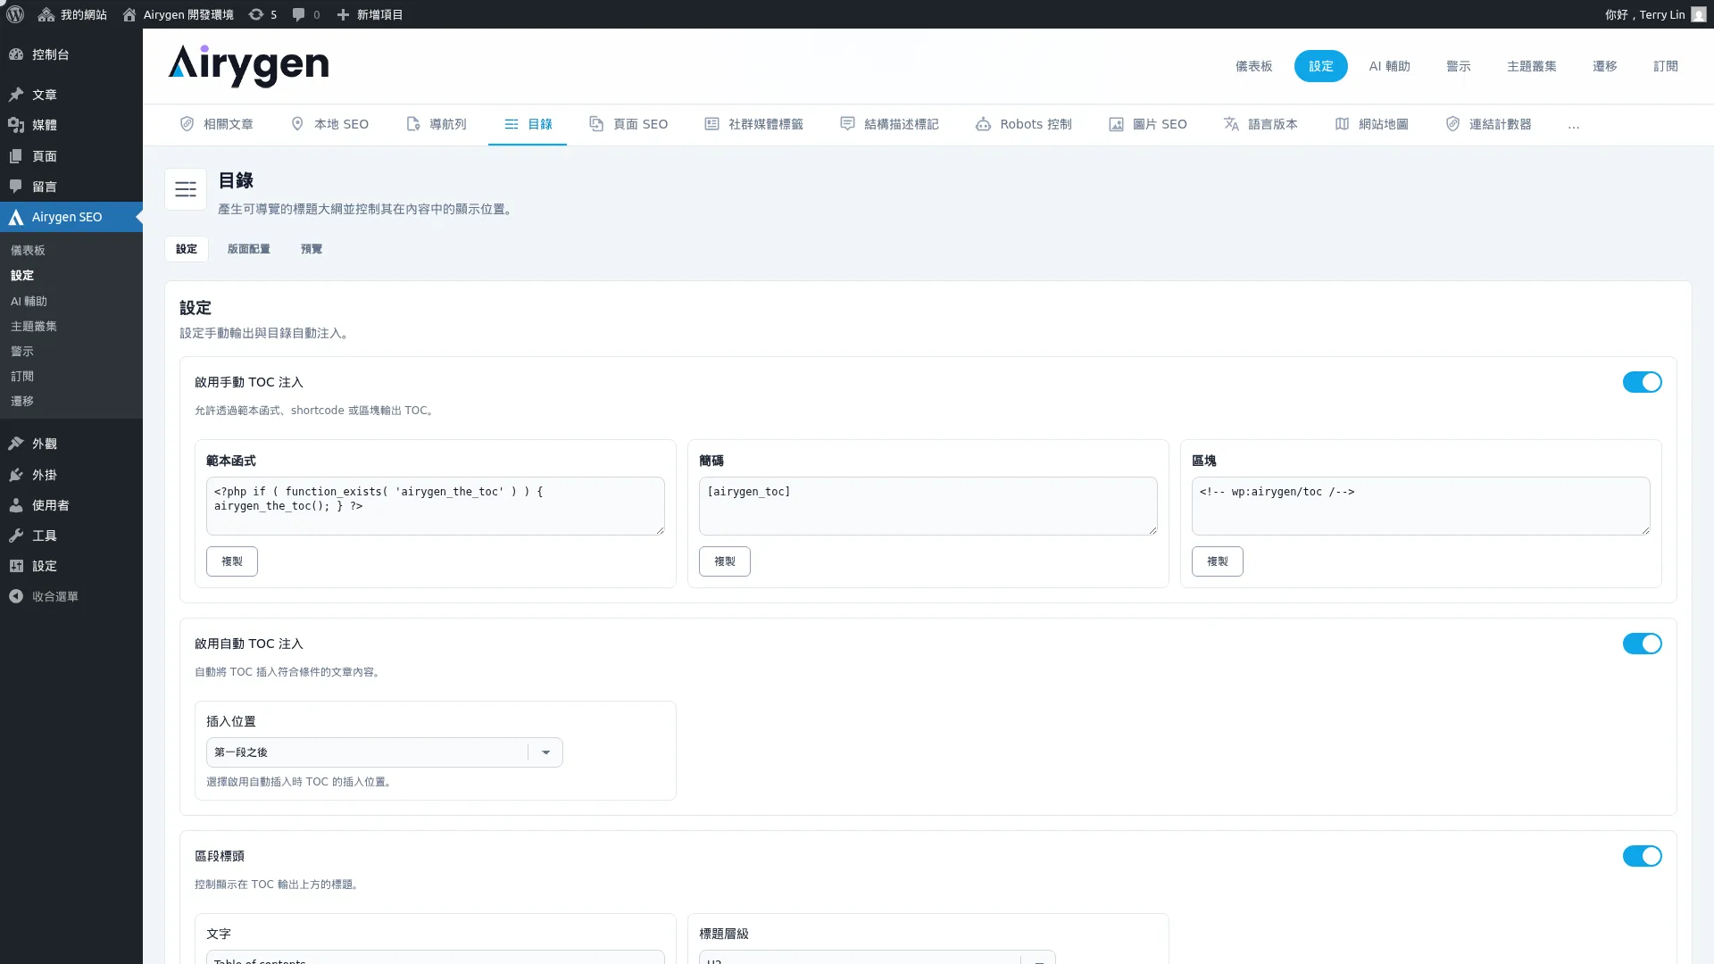Open the 插入位置 dropdown showing 第一段之後

384,752
